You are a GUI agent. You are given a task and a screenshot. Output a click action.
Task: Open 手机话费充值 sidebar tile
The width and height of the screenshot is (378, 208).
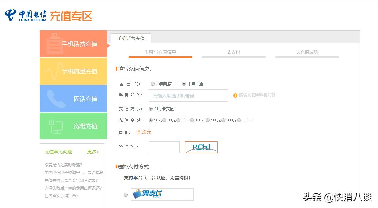[73, 44]
